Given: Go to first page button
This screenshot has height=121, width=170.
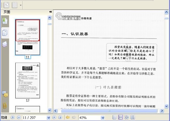Looking at the screenshot, I should (13, 117).
